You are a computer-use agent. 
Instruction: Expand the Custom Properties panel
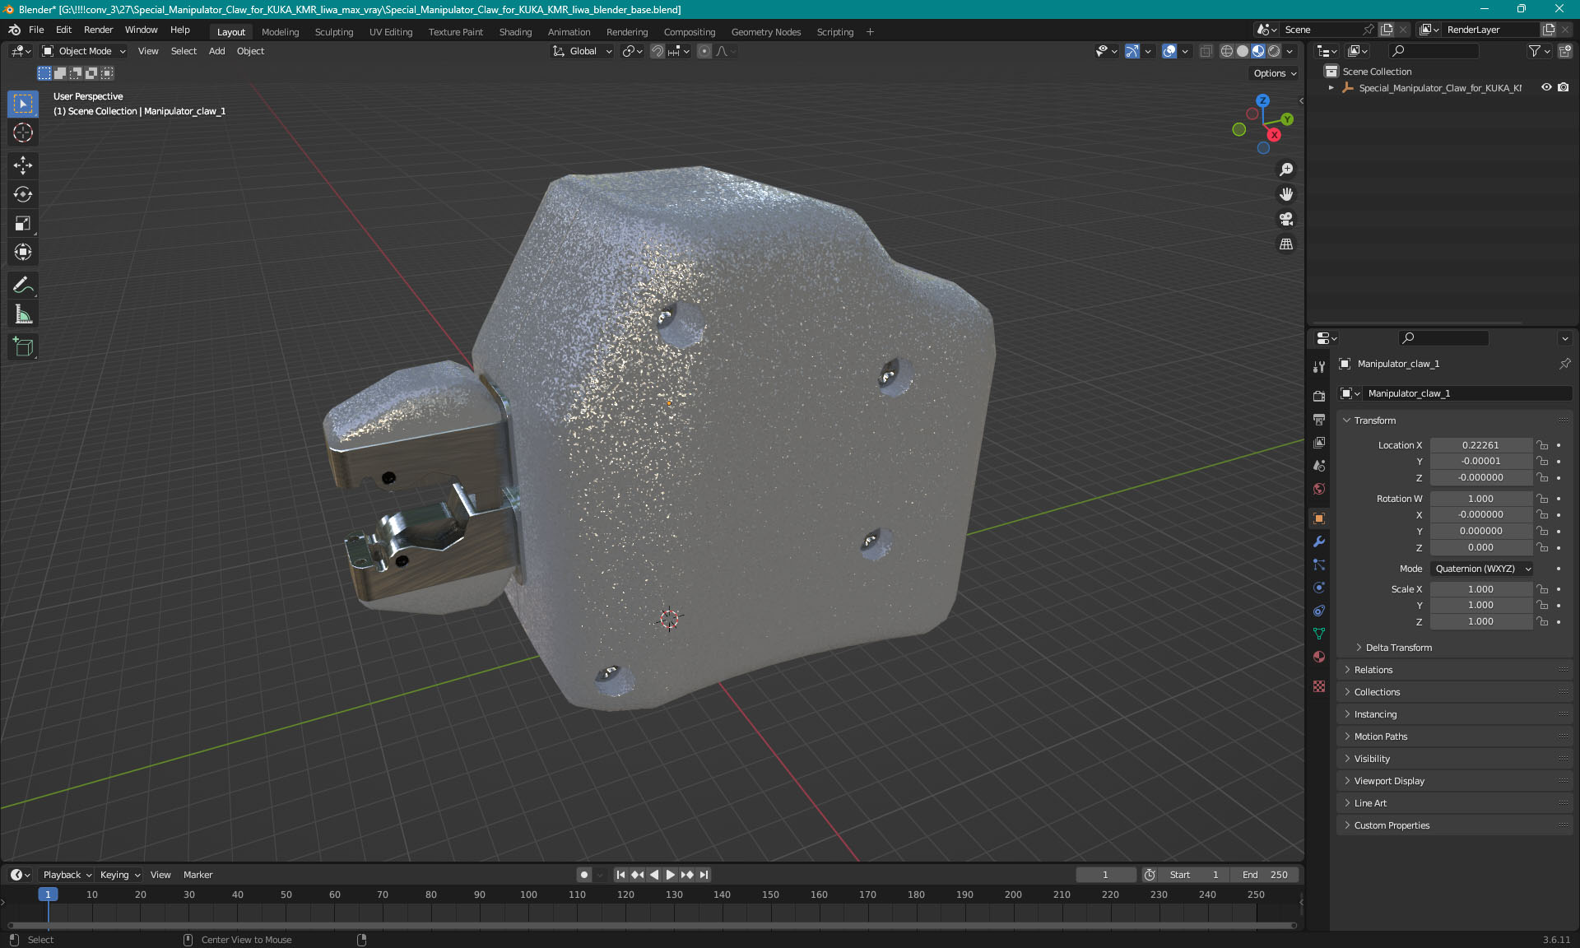tap(1392, 825)
